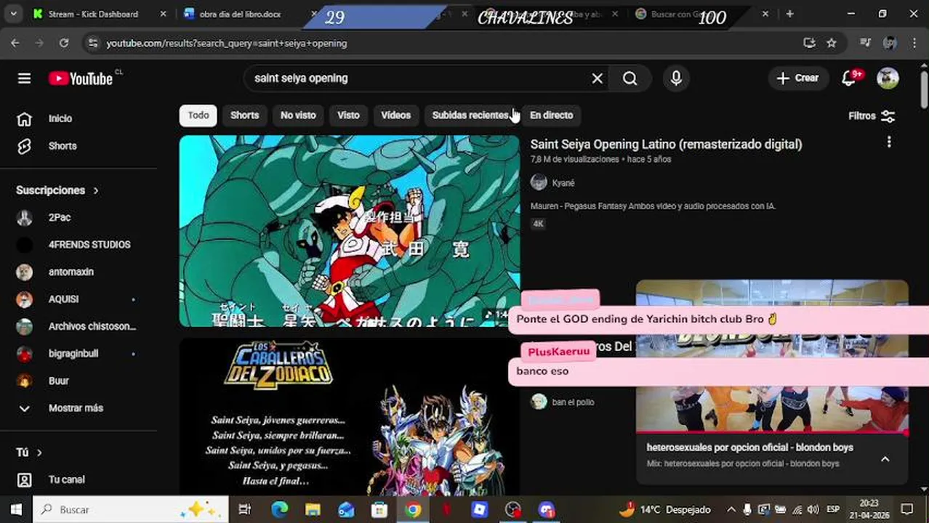Viewport: 929px width, 523px height.
Task: Open File Explorer from taskbar
Action: click(x=313, y=510)
